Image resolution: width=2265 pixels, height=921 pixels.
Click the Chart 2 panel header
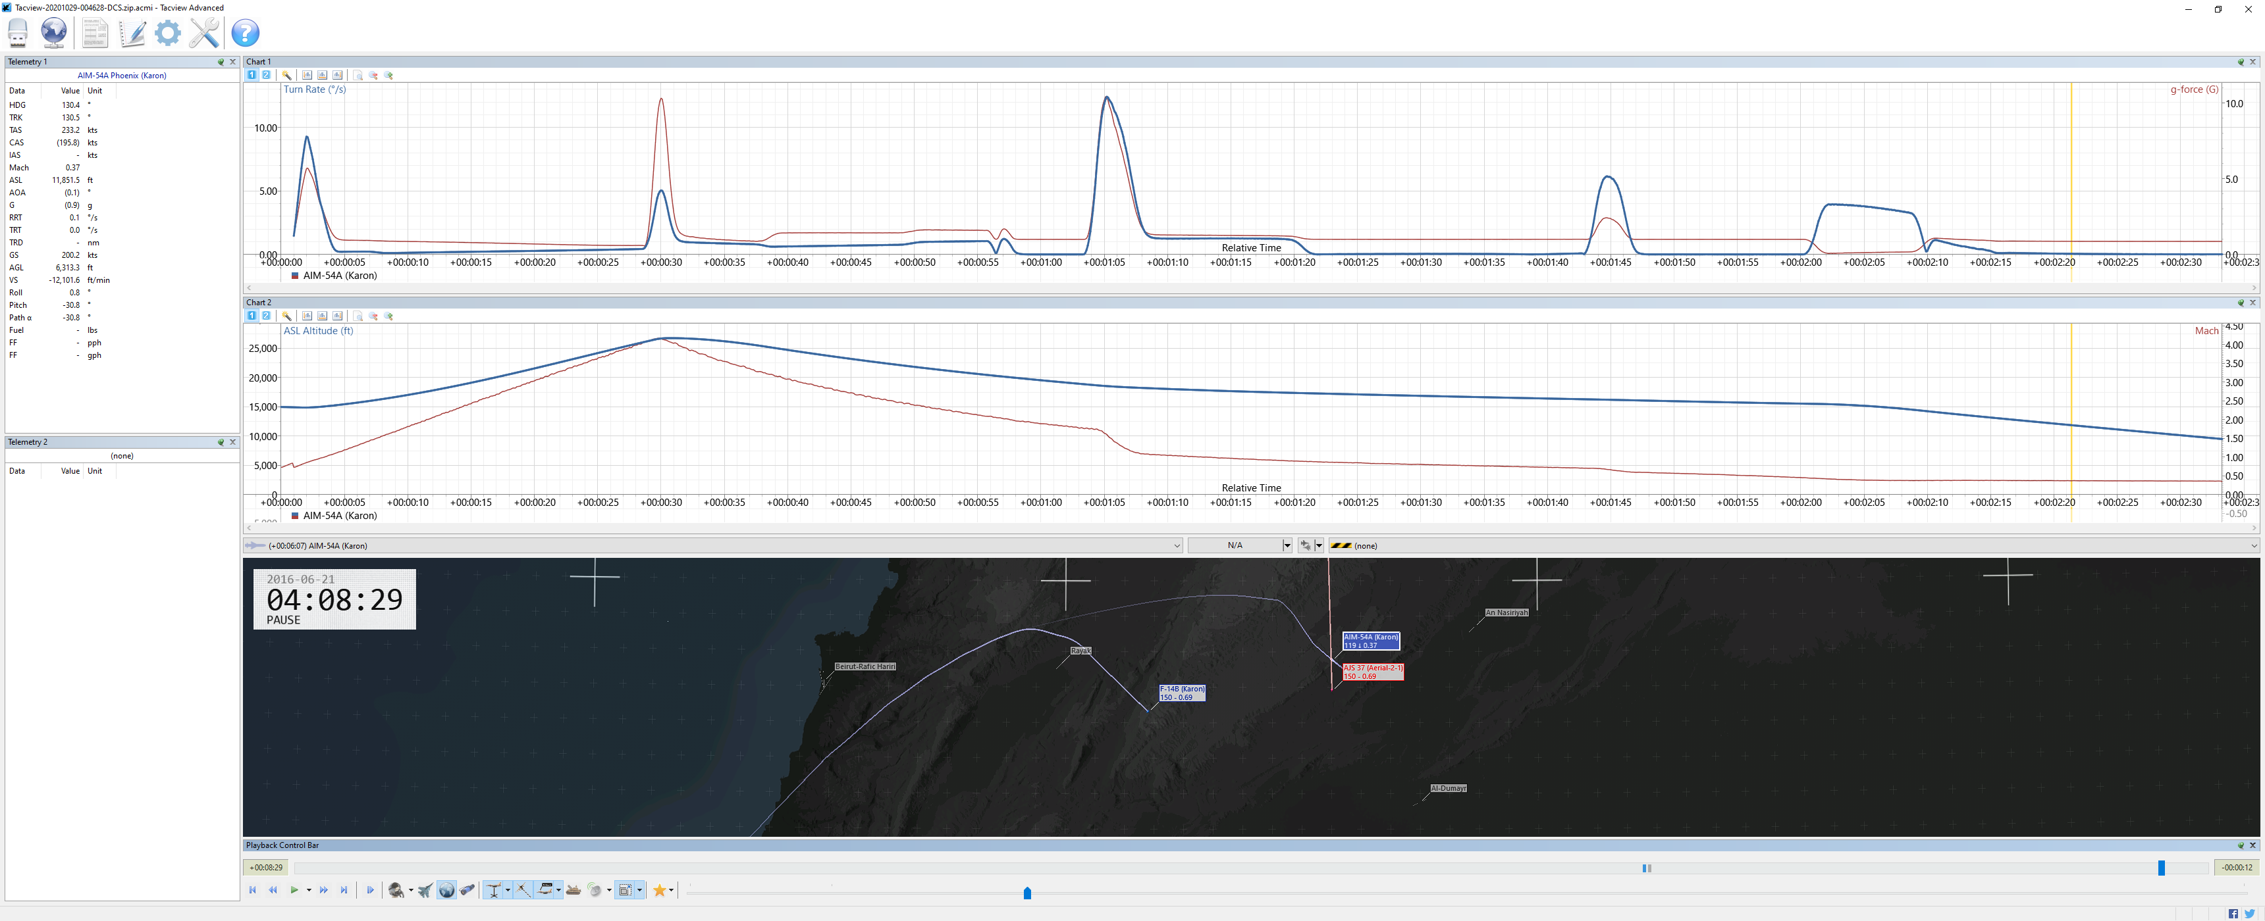259,303
